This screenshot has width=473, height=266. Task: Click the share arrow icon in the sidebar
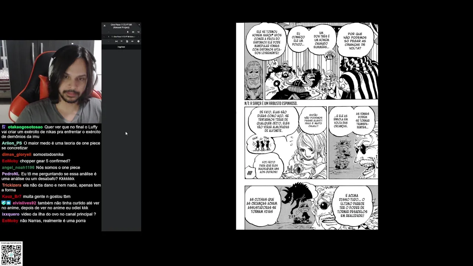click(x=139, y=32)
